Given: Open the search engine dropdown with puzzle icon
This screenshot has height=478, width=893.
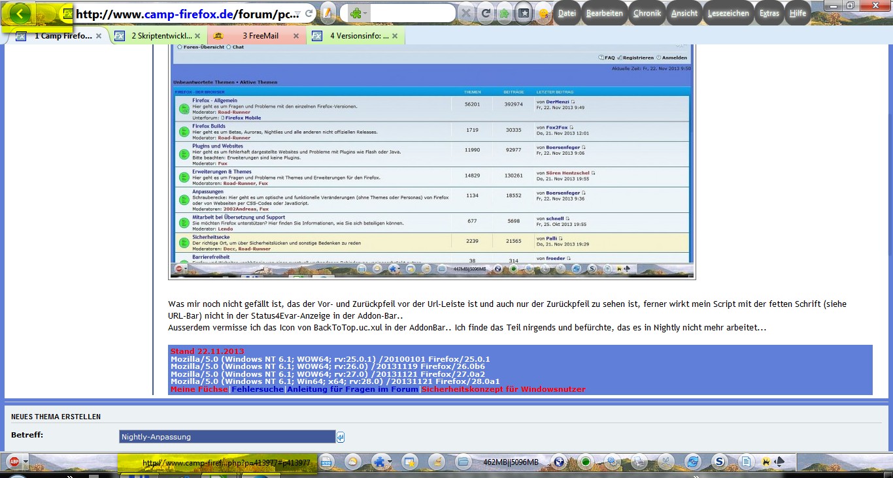Looking at the screenshot, I should click(358, 13).
